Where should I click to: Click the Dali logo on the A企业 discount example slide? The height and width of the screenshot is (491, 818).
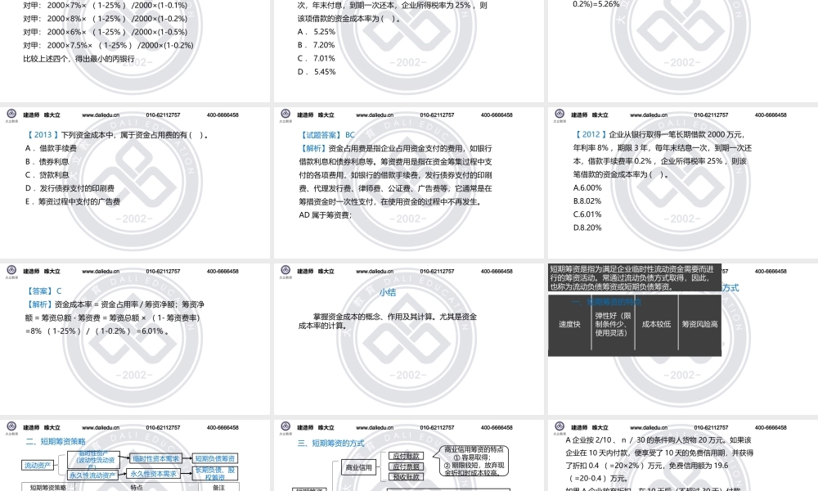[x=558, y=426]
